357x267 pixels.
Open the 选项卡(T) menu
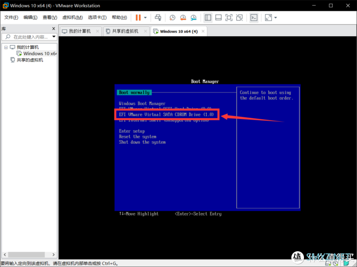[x=97, y=17]
